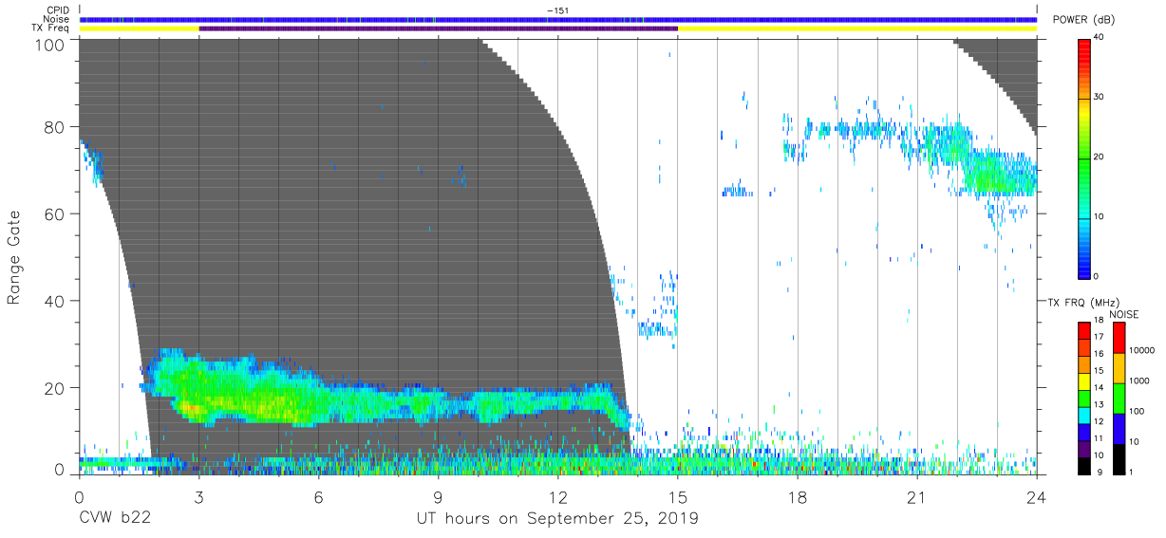Click the 18 tick on TX FRQ colorbar
The image size is (1166, 538).
point(1100,321)
